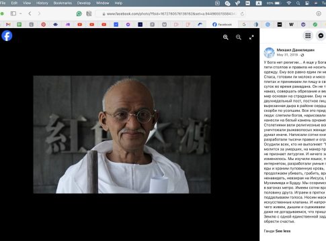The image size is (326, 241).
Task: Open the Edit menu
Action: coord(14,3)
